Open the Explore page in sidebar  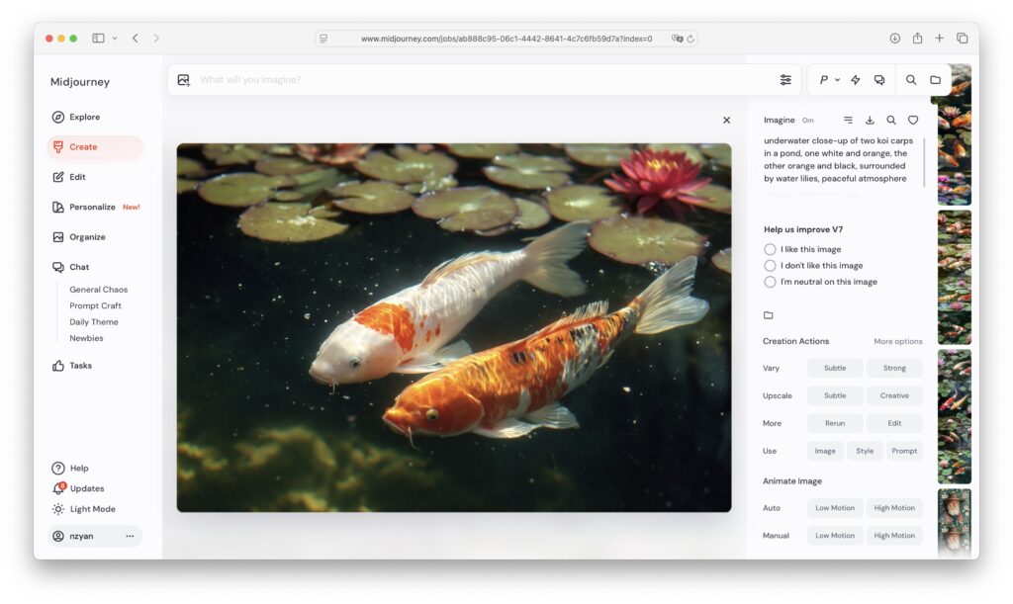point(76,117)
